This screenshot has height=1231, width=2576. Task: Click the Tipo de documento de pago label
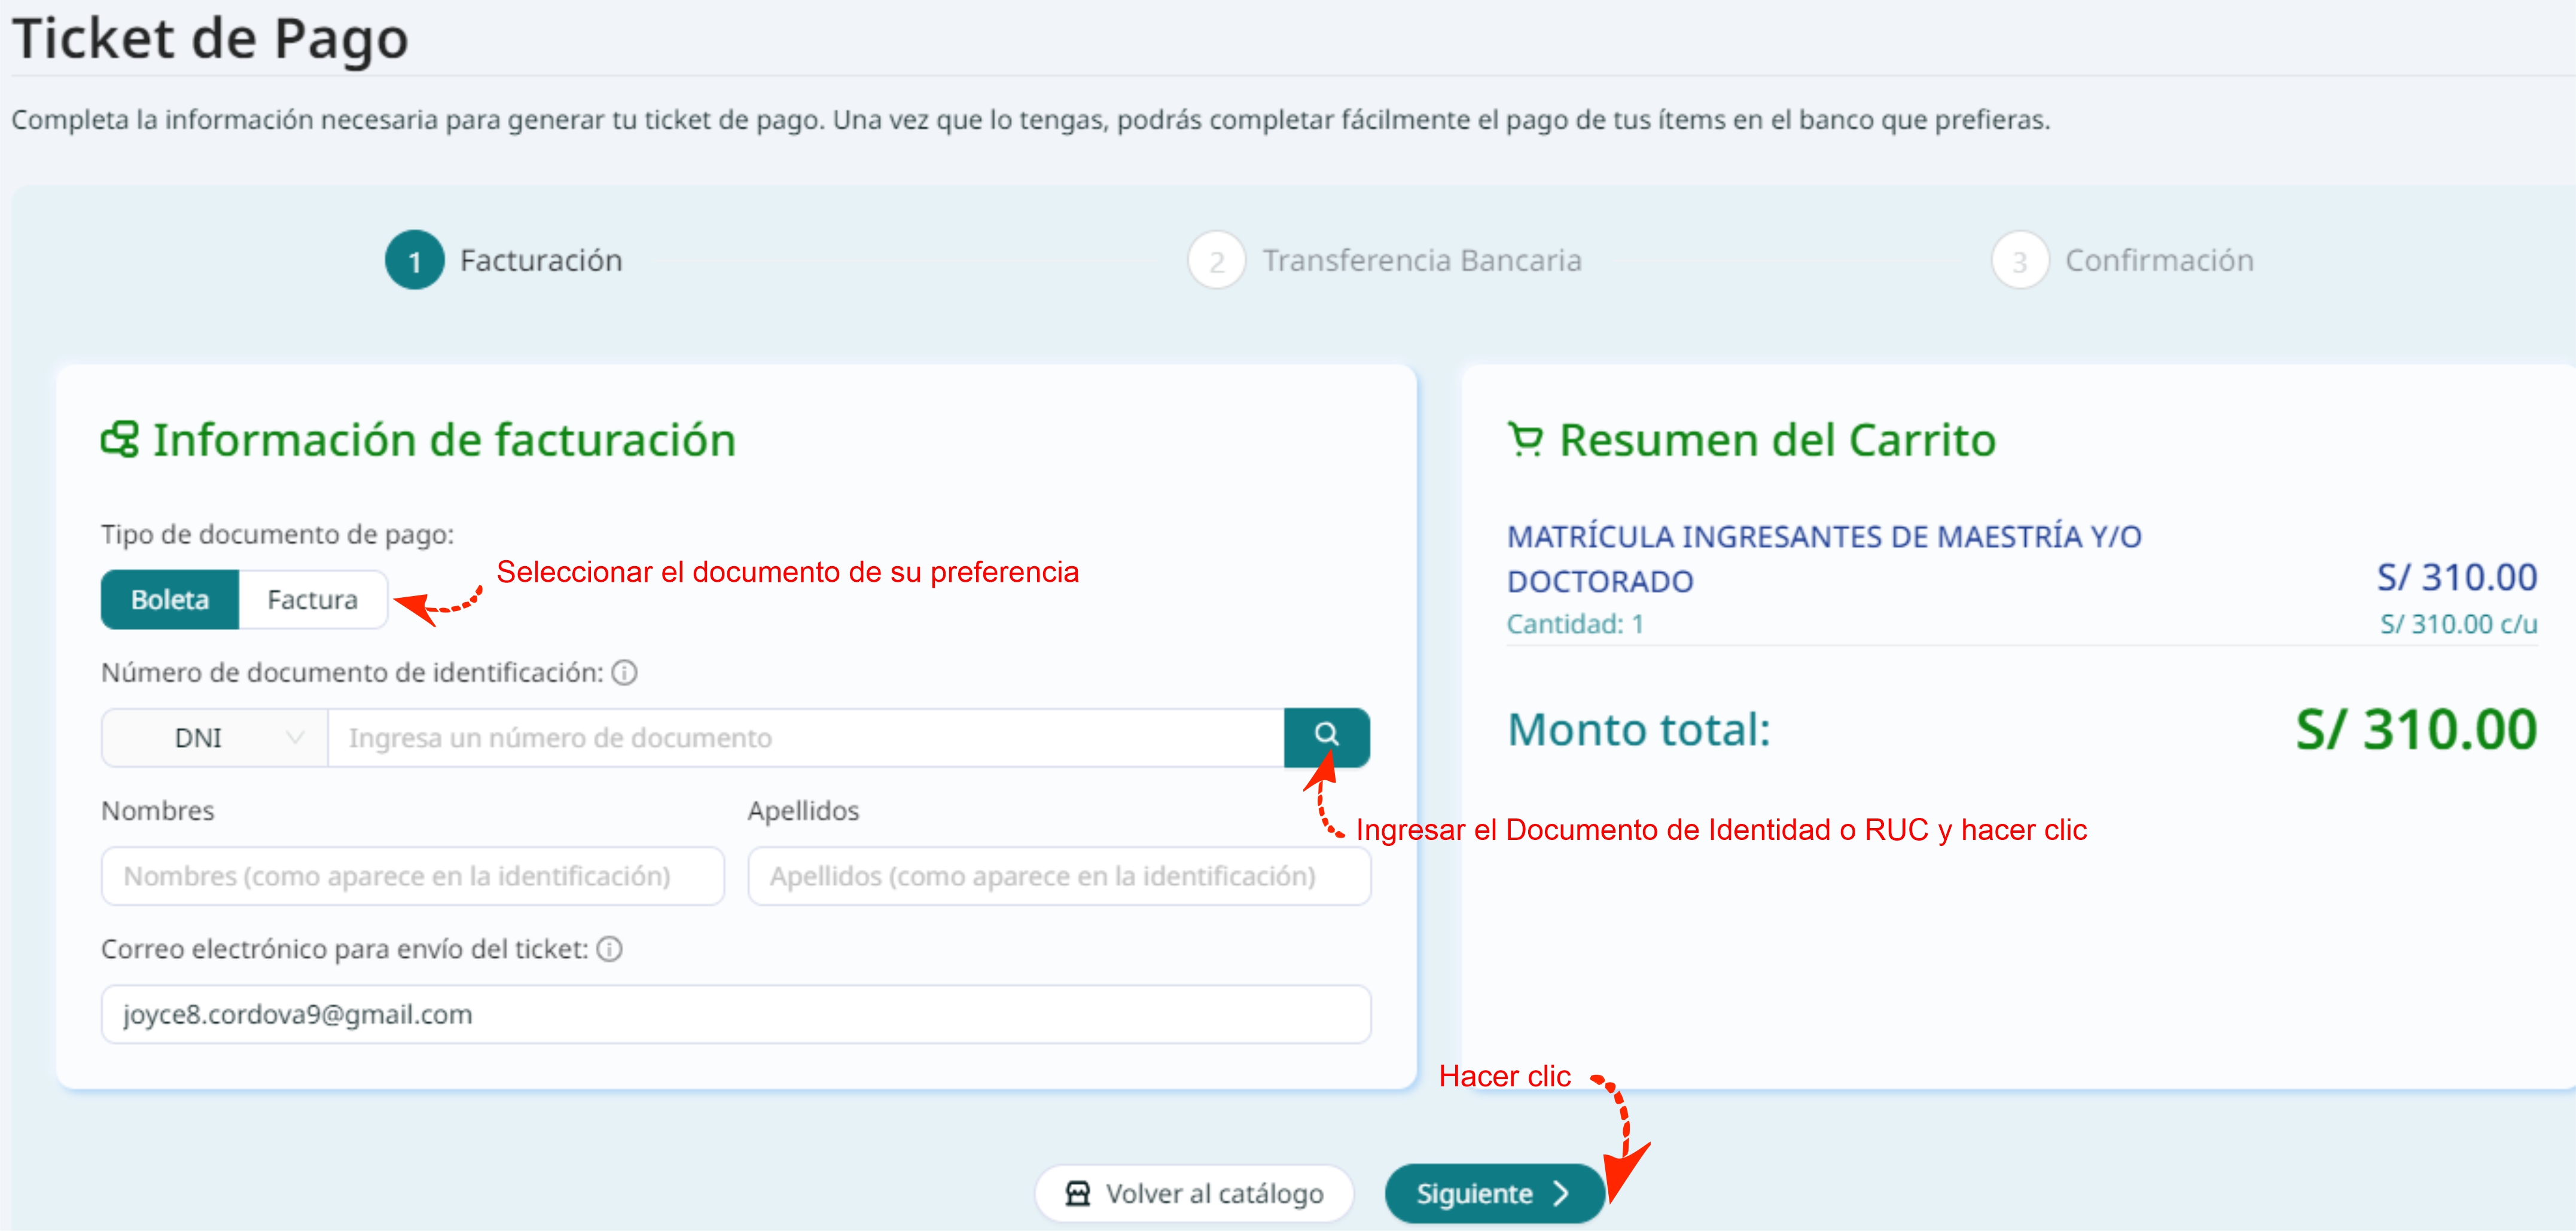point(277,534)
